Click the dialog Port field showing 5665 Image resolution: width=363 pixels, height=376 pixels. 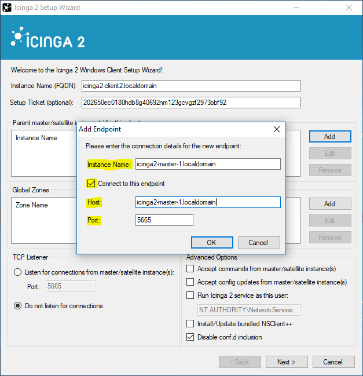(x=164, y=220)
